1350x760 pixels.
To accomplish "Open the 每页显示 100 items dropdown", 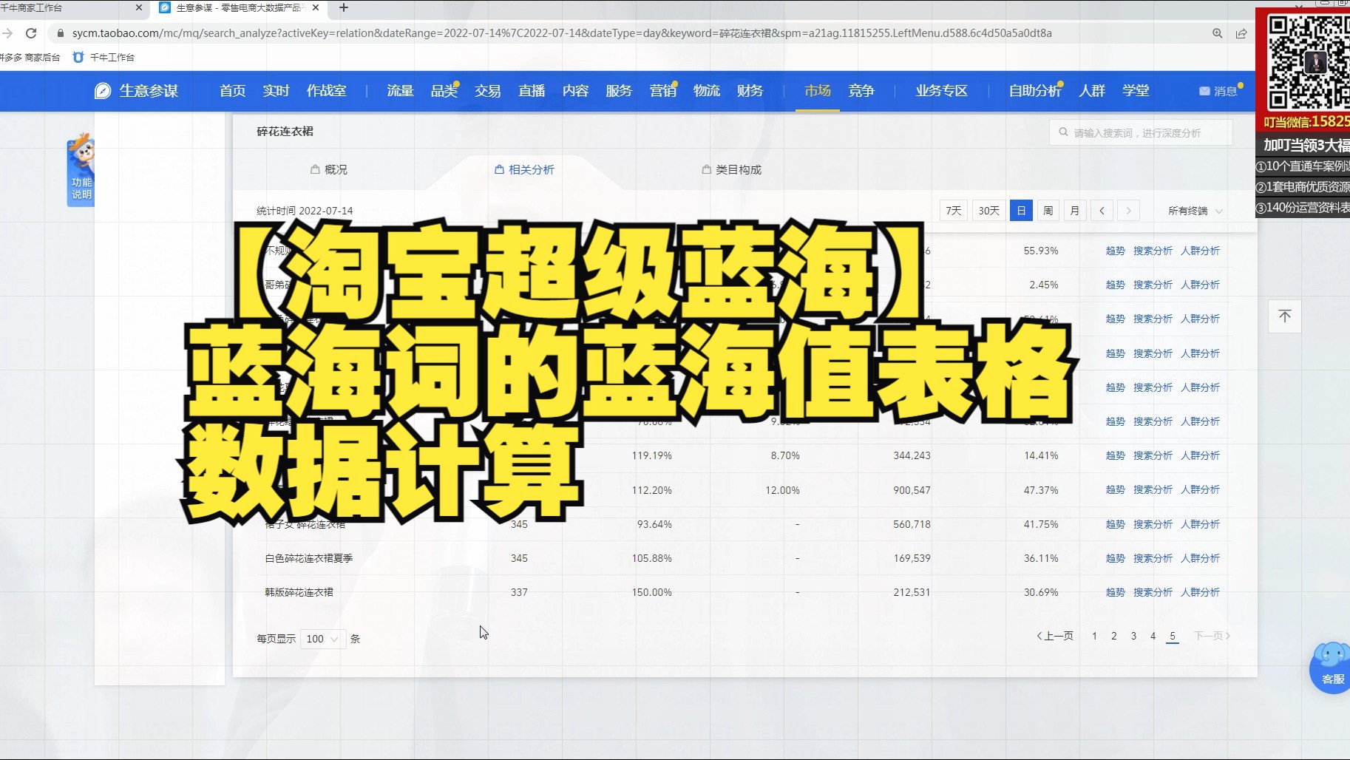I will pyautogui.click(x=322, y=638).
